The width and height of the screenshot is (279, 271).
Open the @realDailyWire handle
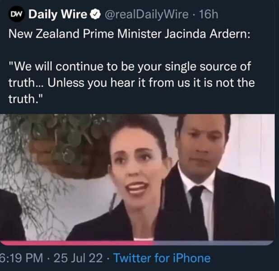click(147, 14)
